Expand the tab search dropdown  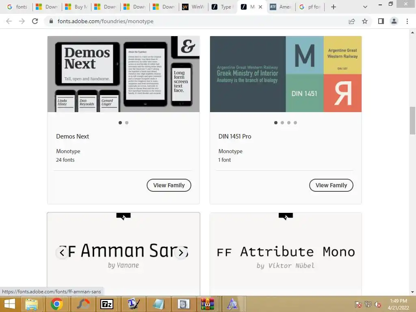coord(365,7)
